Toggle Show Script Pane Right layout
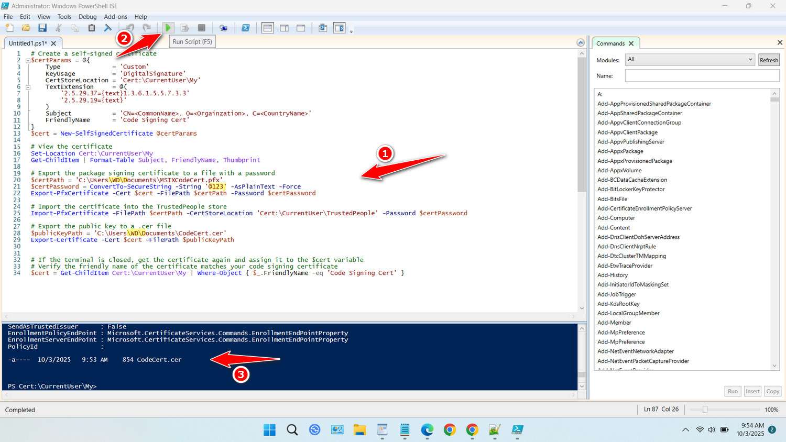 click(284, 28)
